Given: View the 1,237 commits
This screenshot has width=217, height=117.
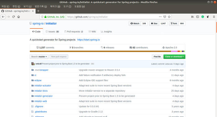Looking at the screenshot, I should coord(45,48).
